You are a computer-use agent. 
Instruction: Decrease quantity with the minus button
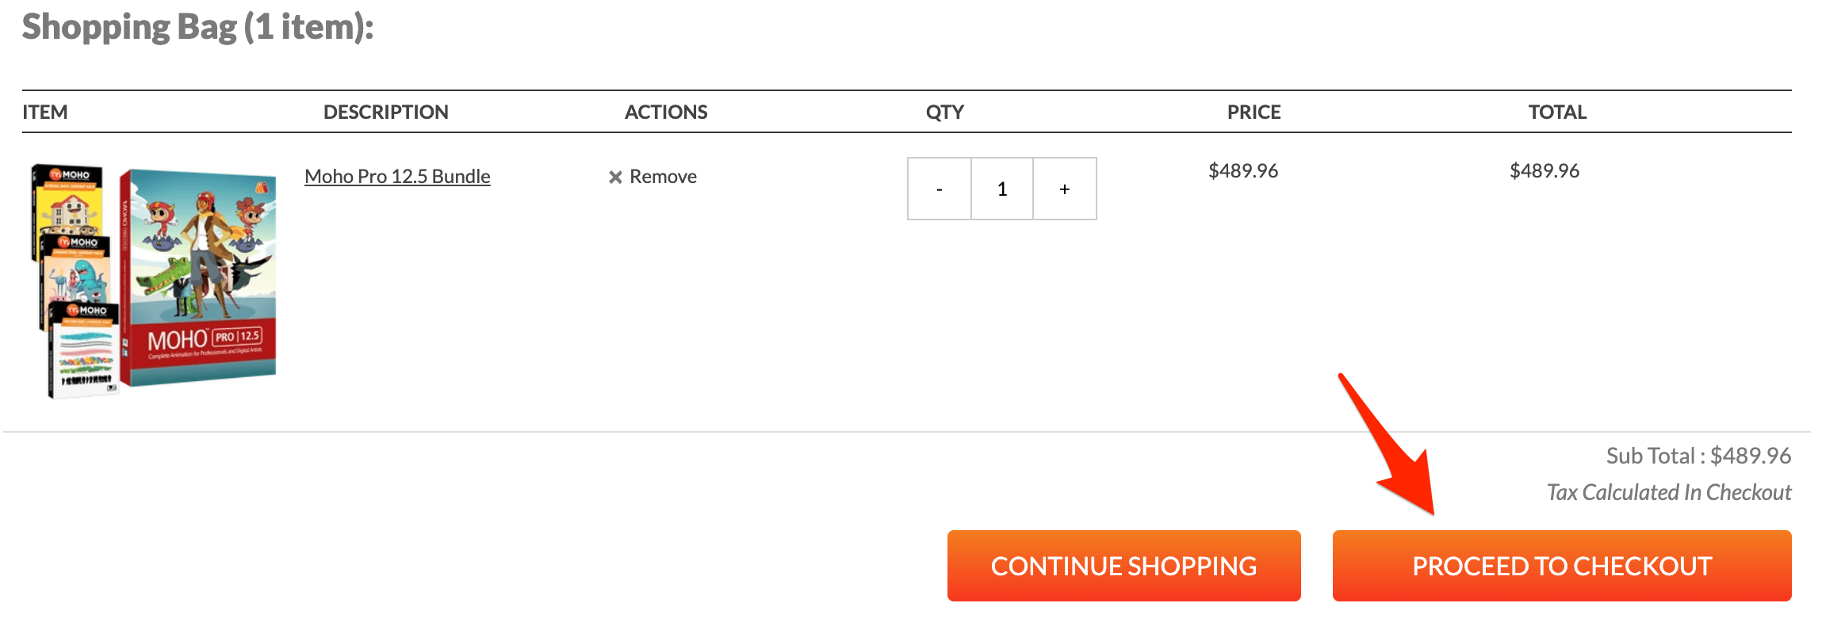tap(940, 189)
